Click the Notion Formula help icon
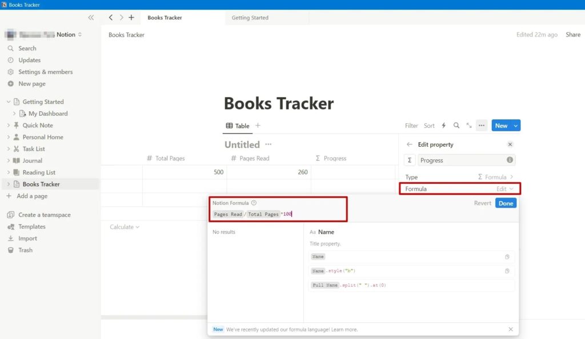Image resolution: width=585 pixels, height=339 pixels. coord(254,203)
